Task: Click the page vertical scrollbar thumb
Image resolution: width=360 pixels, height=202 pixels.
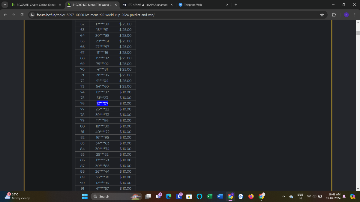Action: point(358,33)
